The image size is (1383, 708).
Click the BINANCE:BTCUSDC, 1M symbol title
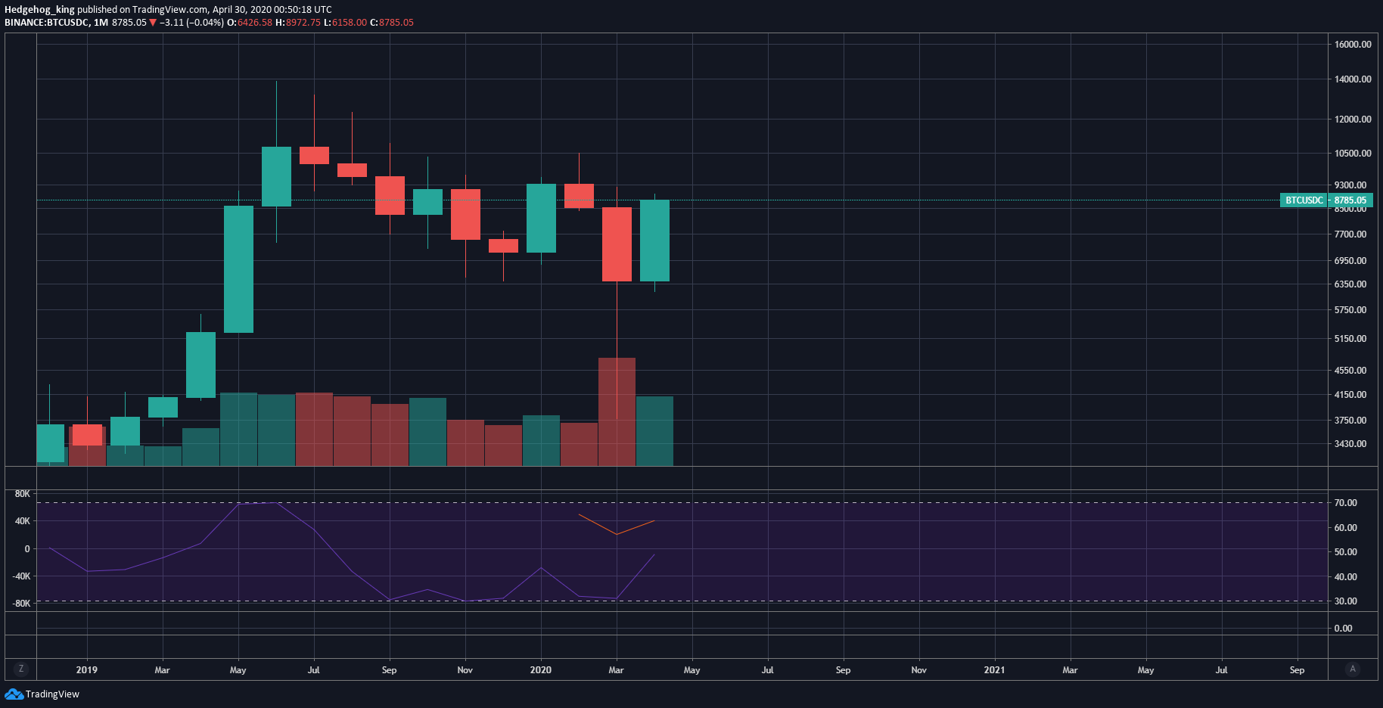56,23
